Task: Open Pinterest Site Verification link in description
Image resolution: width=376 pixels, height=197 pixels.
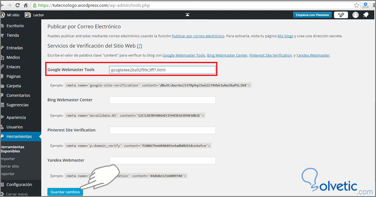Action: (x=271, y=55)
